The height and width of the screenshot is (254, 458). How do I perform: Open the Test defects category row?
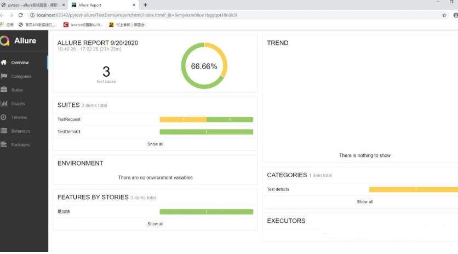pos(360,190)
